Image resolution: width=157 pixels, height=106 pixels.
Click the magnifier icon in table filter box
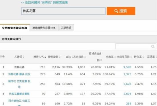[153, 46]
